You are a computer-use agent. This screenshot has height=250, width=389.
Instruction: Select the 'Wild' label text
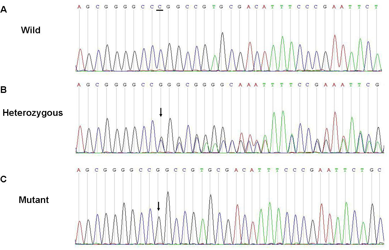30,30
